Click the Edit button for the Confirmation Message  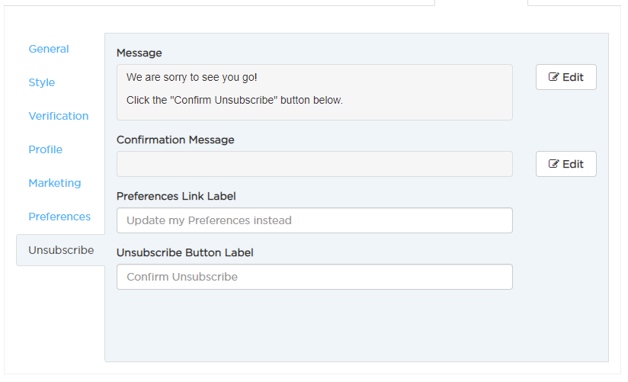(x=566, y=164)
